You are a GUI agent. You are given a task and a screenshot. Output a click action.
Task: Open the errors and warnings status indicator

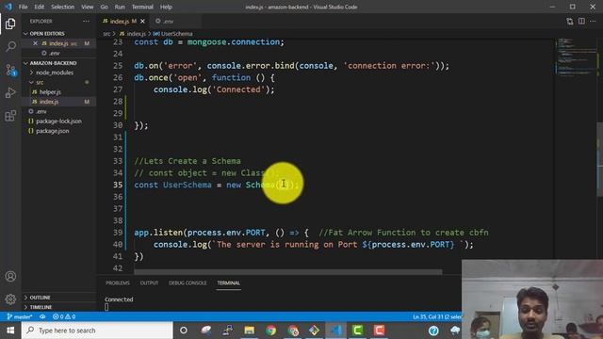point(64,316)
